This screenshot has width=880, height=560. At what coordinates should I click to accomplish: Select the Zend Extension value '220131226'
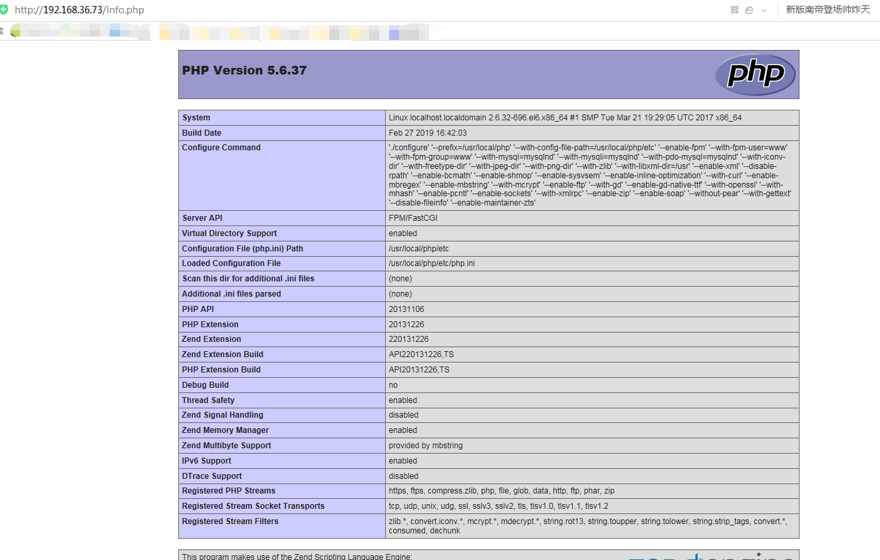click(x=408, y=339)
